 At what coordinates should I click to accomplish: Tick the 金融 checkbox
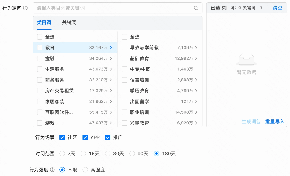click(40, 58)
